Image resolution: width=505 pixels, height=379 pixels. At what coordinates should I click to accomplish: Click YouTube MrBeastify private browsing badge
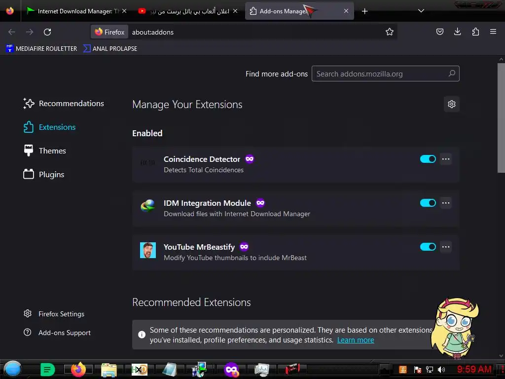(244, 247)
